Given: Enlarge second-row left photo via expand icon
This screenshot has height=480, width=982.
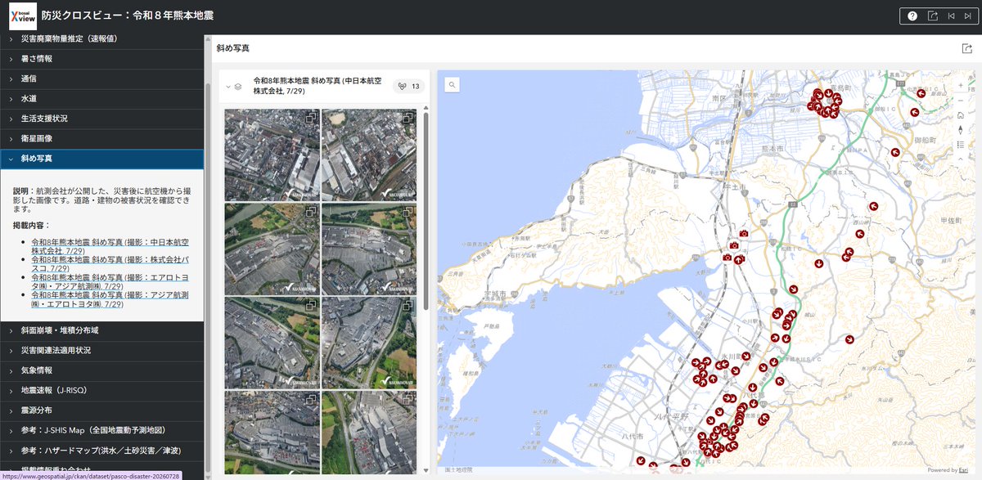Looking at the screenshot, I should [311, 213].
